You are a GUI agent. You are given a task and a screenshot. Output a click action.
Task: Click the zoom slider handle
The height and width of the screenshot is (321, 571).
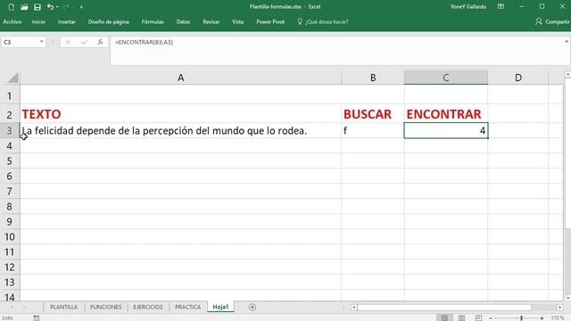521,317
